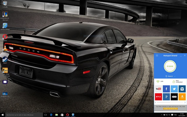The image size is (187, 117).
Task: Click the LAN Wi-Fi status indicator
Action: click(x=160, y=81)
